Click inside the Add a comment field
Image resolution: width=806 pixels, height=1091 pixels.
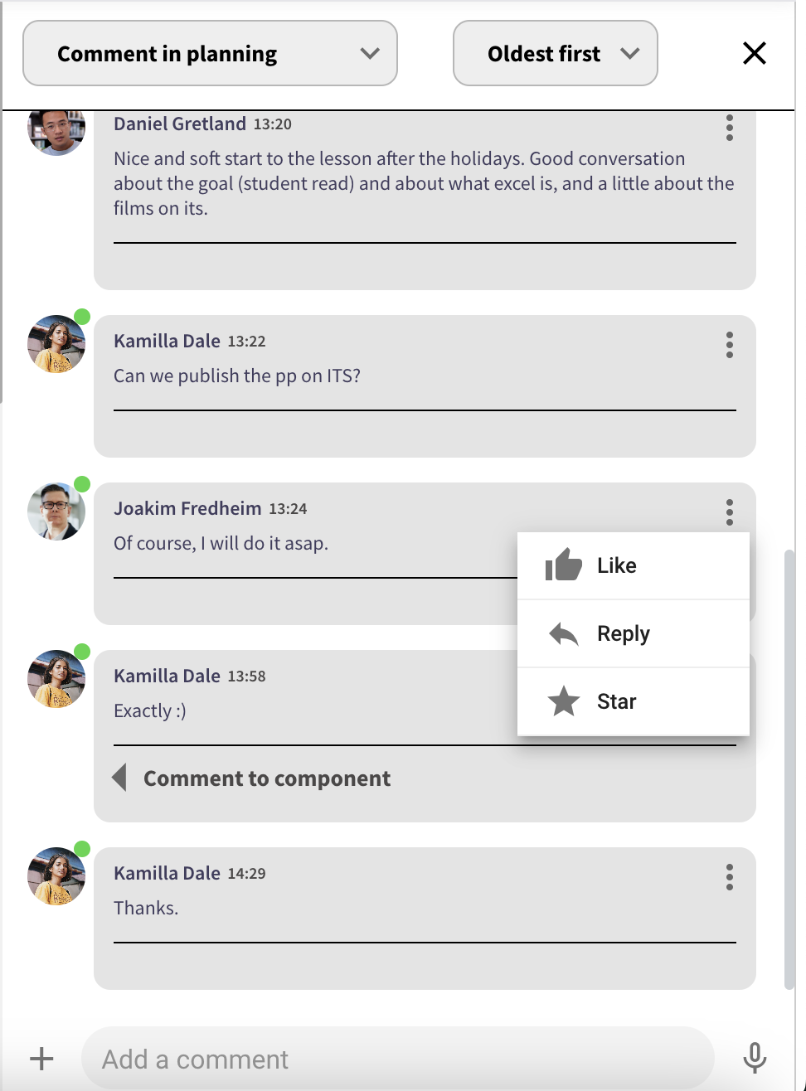[398, 1059]
